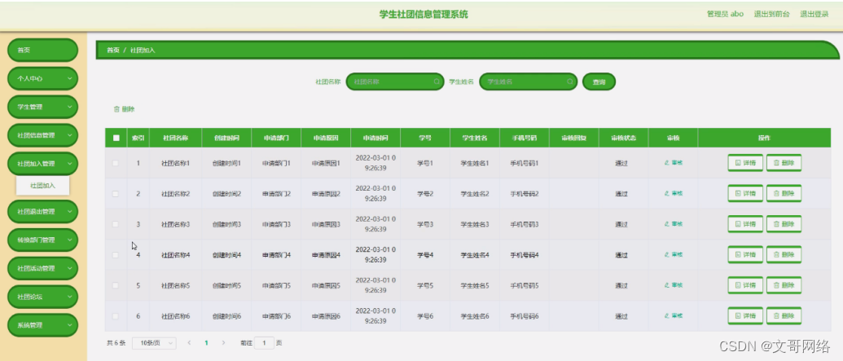Expand the 个人中心 sidebar menu
The height and width of the screenshot is (361, 843).
[42, 78]
